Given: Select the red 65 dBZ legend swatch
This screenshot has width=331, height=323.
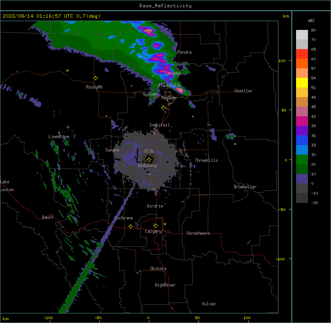Looking at the screenshot, I should pyautogui.click(x=302, y=54).
